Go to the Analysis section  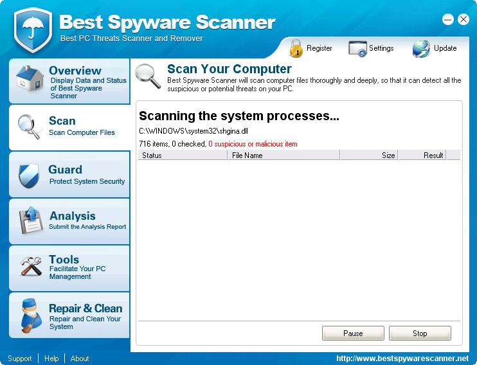pyautogui.click(x=69, y=221)
